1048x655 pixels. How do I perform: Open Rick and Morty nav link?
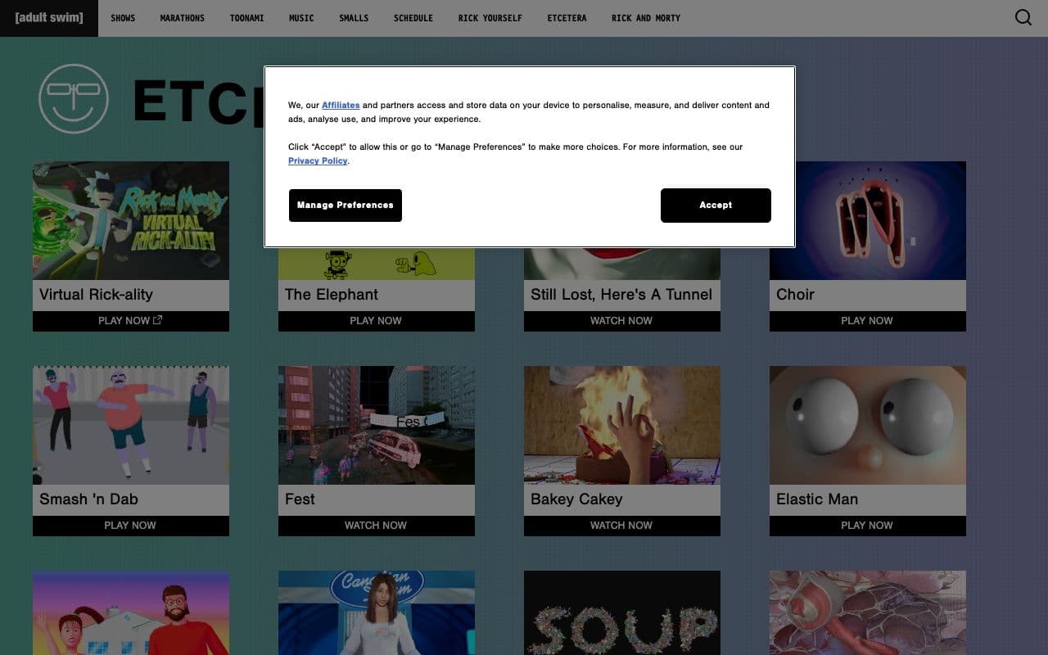(646, 18)
